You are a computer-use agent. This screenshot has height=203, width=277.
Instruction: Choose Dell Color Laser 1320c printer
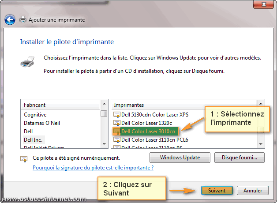tap(146, 123)
